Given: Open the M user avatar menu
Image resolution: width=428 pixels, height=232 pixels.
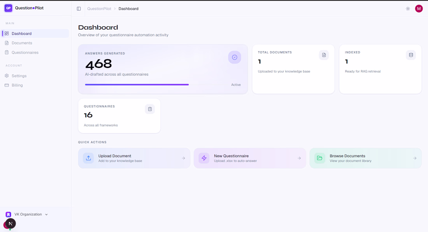Looking at the screenshot, I should 419,9.
